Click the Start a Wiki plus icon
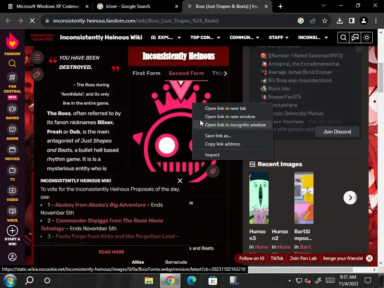 (x=12, y=231)
